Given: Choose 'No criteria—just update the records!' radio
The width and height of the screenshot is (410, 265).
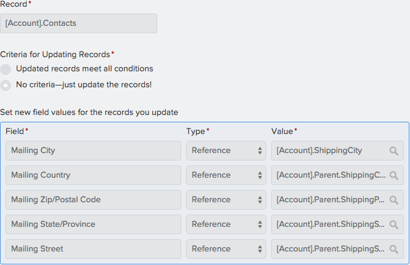Looking at the screenshot, I should (x=6, y=85).
